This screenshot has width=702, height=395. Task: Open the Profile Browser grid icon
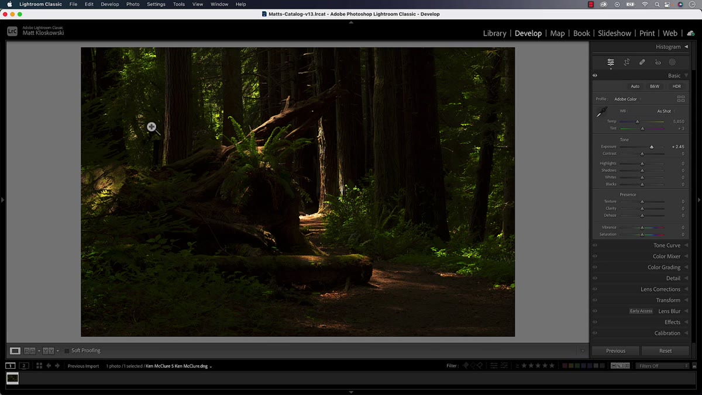(680, 99)
